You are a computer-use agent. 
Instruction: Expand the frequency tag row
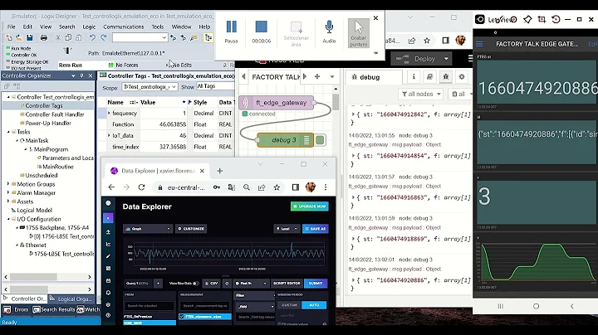tap(109, 113)
